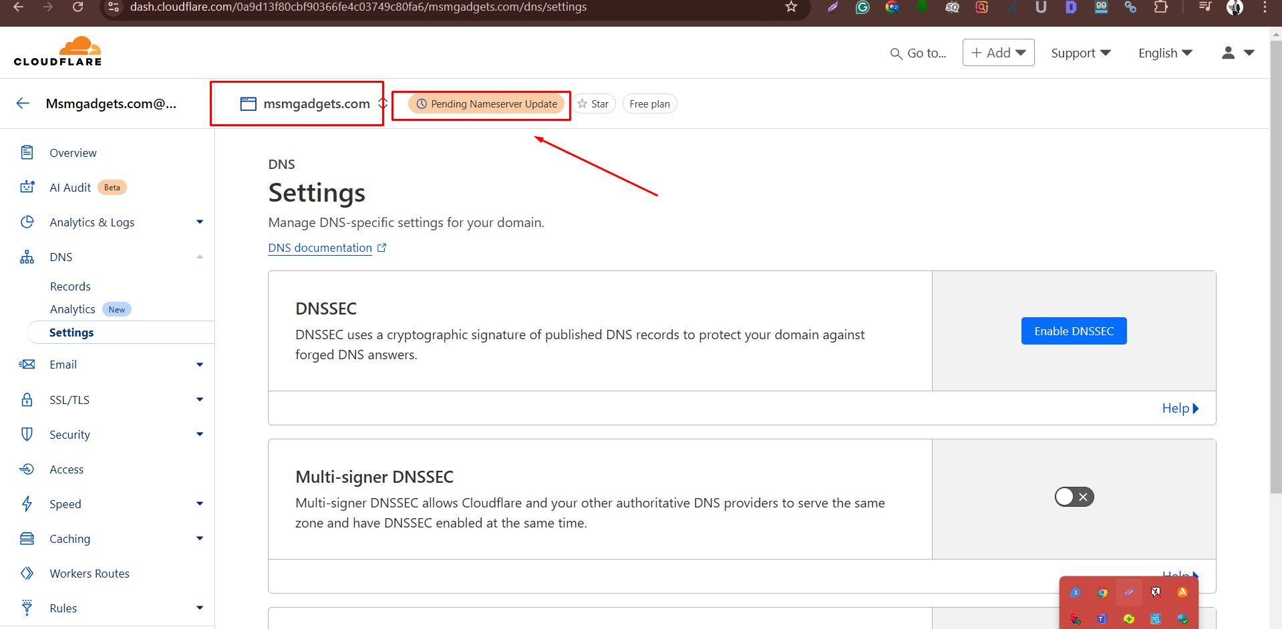
Task: Open Chrome icon in tray popup
Action: (1102, 592)
